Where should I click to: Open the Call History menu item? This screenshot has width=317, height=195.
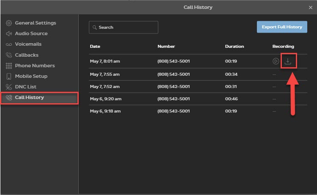click(29, 98)
